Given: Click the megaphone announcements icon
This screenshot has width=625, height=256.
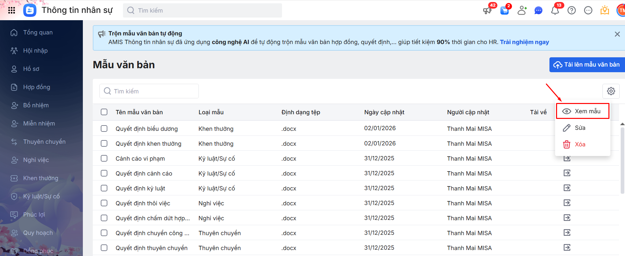Looking at the screenshot, I should (x=487, y=11).
